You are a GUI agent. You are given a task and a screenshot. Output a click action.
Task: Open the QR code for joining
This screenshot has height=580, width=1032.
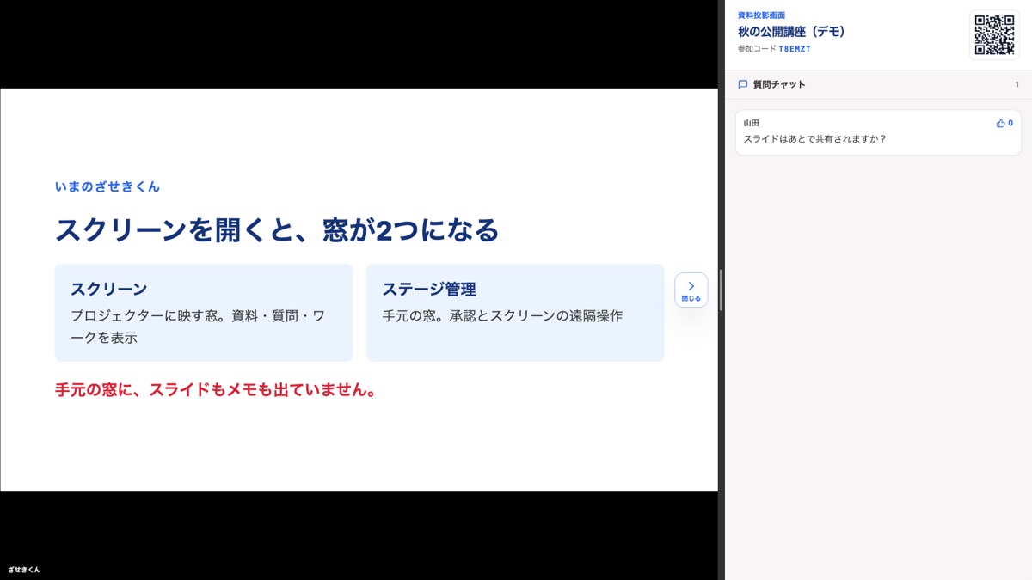[x=994, y=34]
